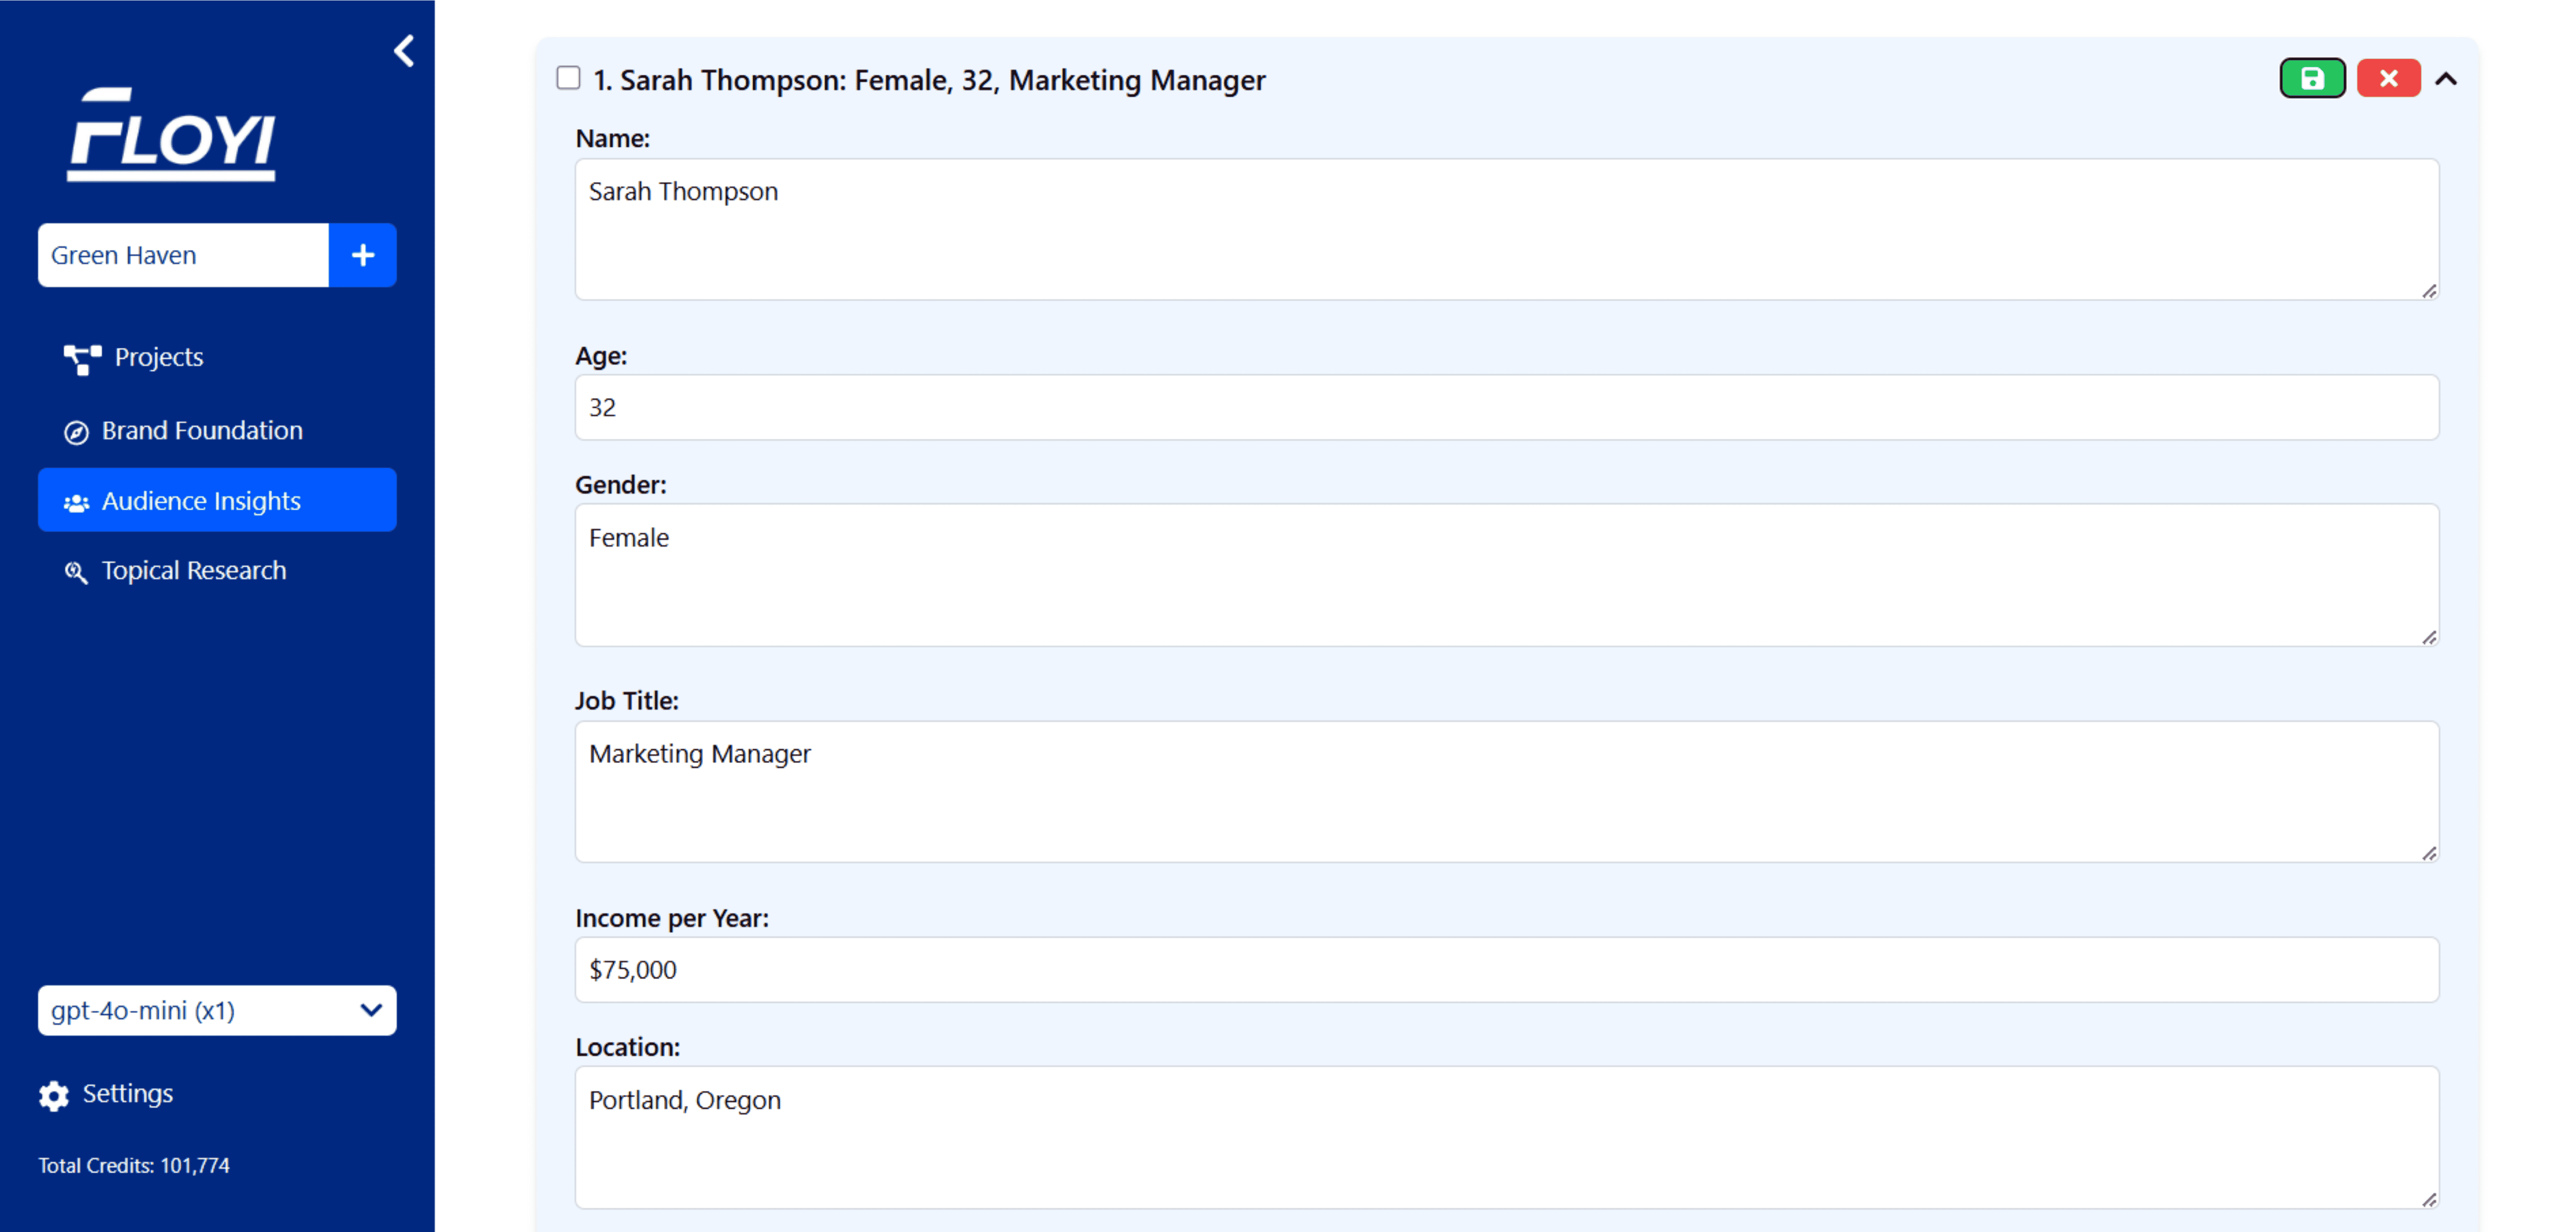
Task: Click the Floyi logo
Action: [171, 135]
